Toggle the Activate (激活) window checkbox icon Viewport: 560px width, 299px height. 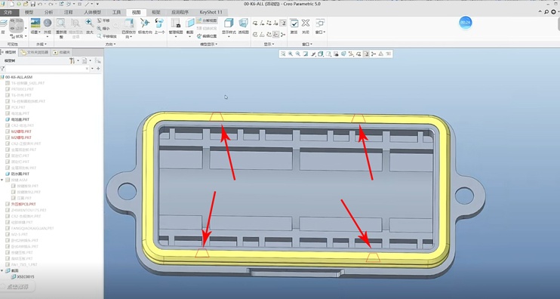[x=294, y=23]
